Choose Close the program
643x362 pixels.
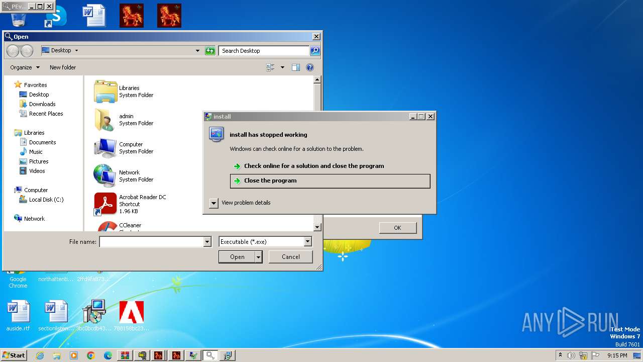330,181
